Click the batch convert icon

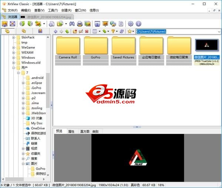[60, 24]
